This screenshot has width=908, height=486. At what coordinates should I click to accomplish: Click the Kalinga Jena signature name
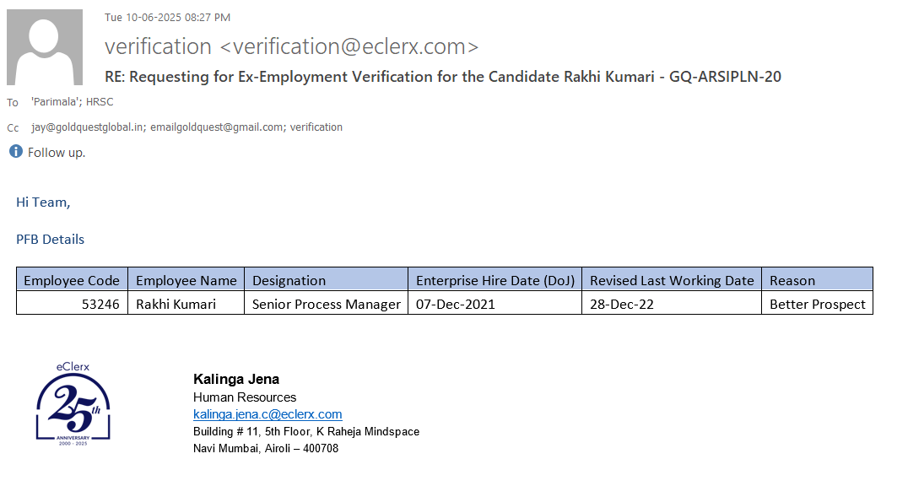tap(236, 380)
